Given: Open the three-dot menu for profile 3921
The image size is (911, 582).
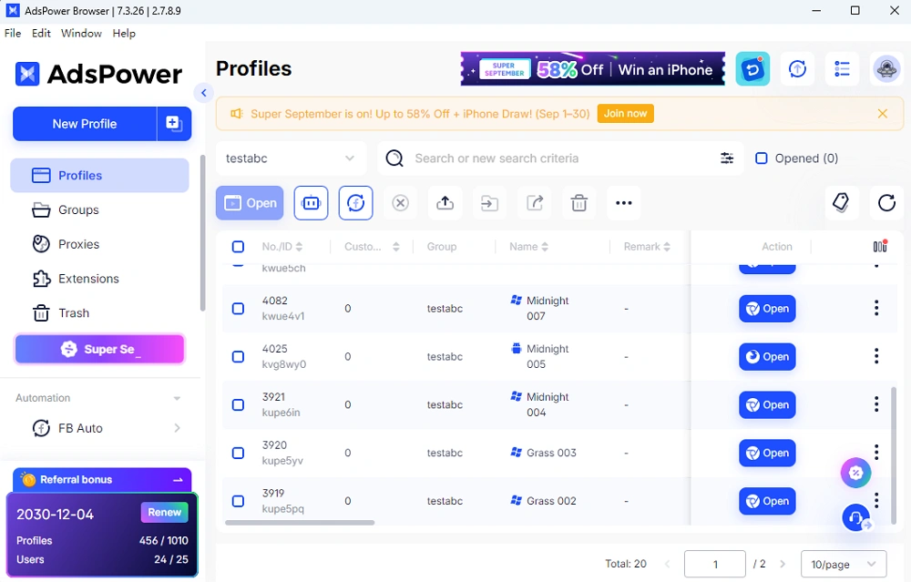Looking at the screenshot, I should pyautogui.click(x=876, y=404).
